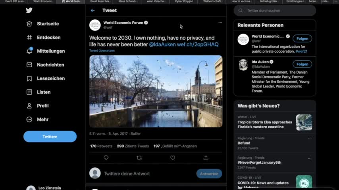The image size is (339, 190).
Task: Click the share tweet icon
Action: [206, 158]
